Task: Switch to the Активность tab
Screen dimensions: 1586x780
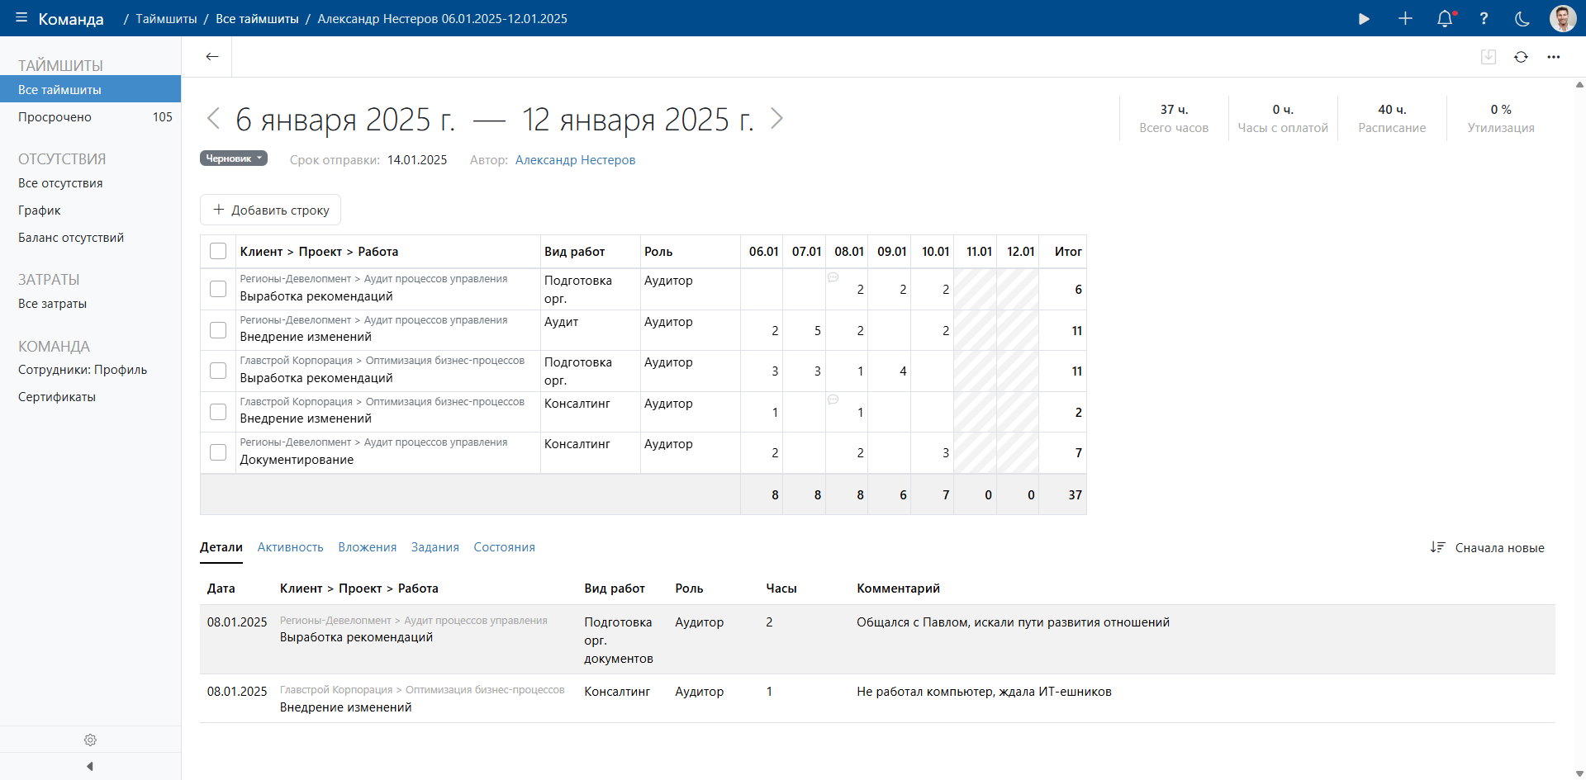Action: 290,547
